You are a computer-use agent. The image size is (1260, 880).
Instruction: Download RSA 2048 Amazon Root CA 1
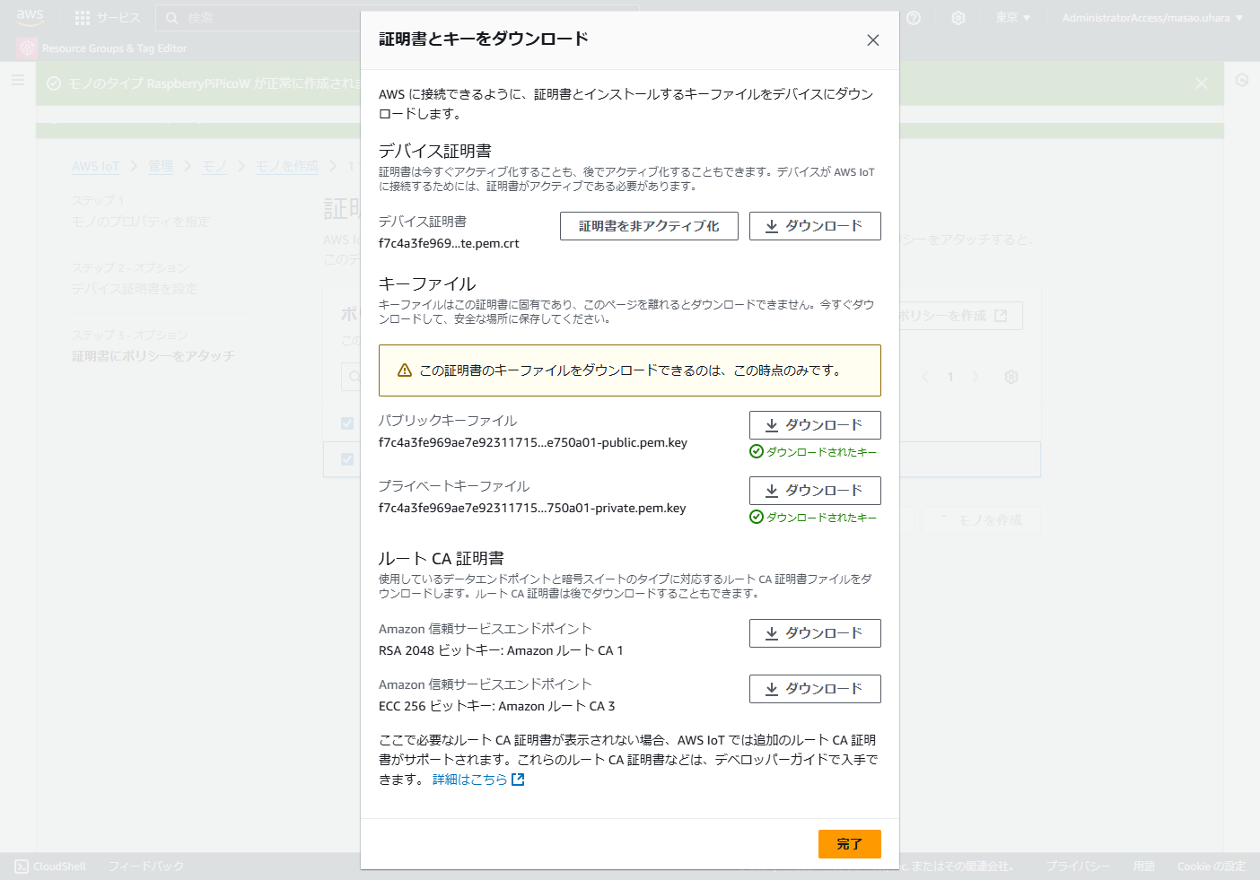(815, 633)
